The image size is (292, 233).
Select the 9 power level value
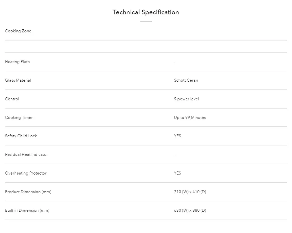tap(186, 99)
